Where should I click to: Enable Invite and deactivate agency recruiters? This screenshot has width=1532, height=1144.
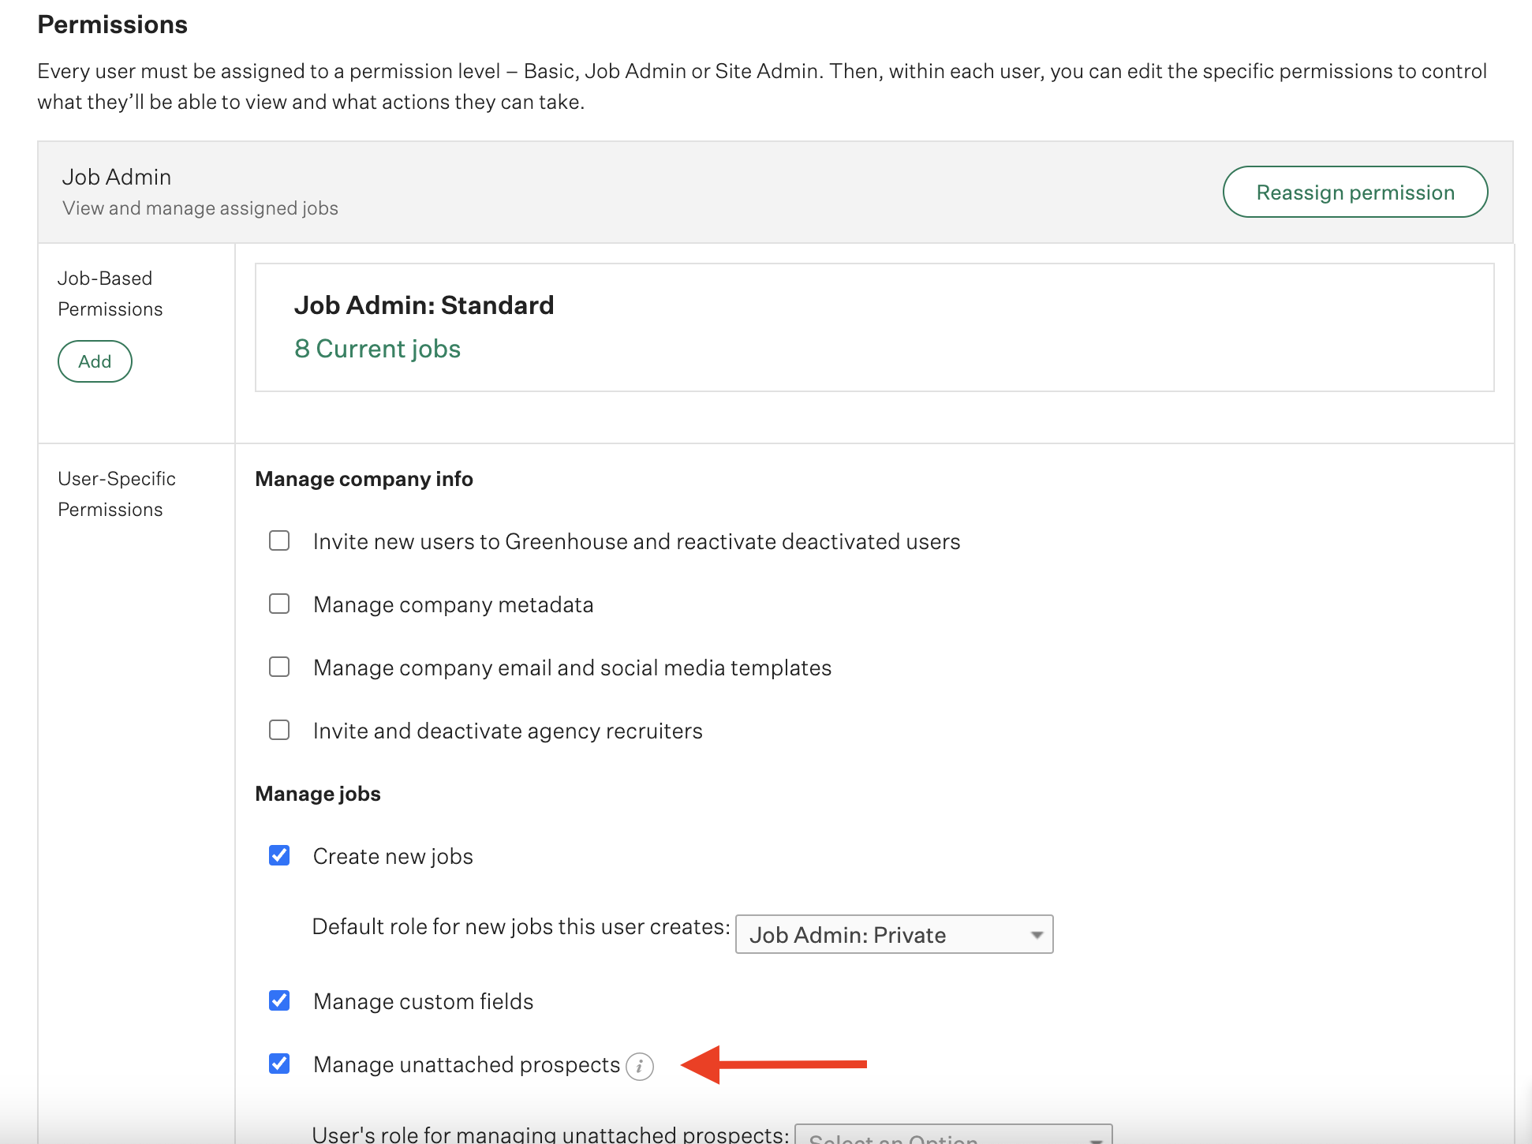click(279, 730)
